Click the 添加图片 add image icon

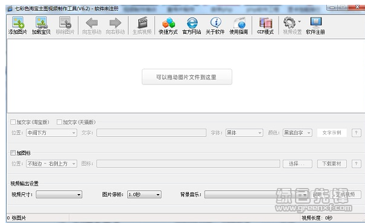[x=18, y=22]
